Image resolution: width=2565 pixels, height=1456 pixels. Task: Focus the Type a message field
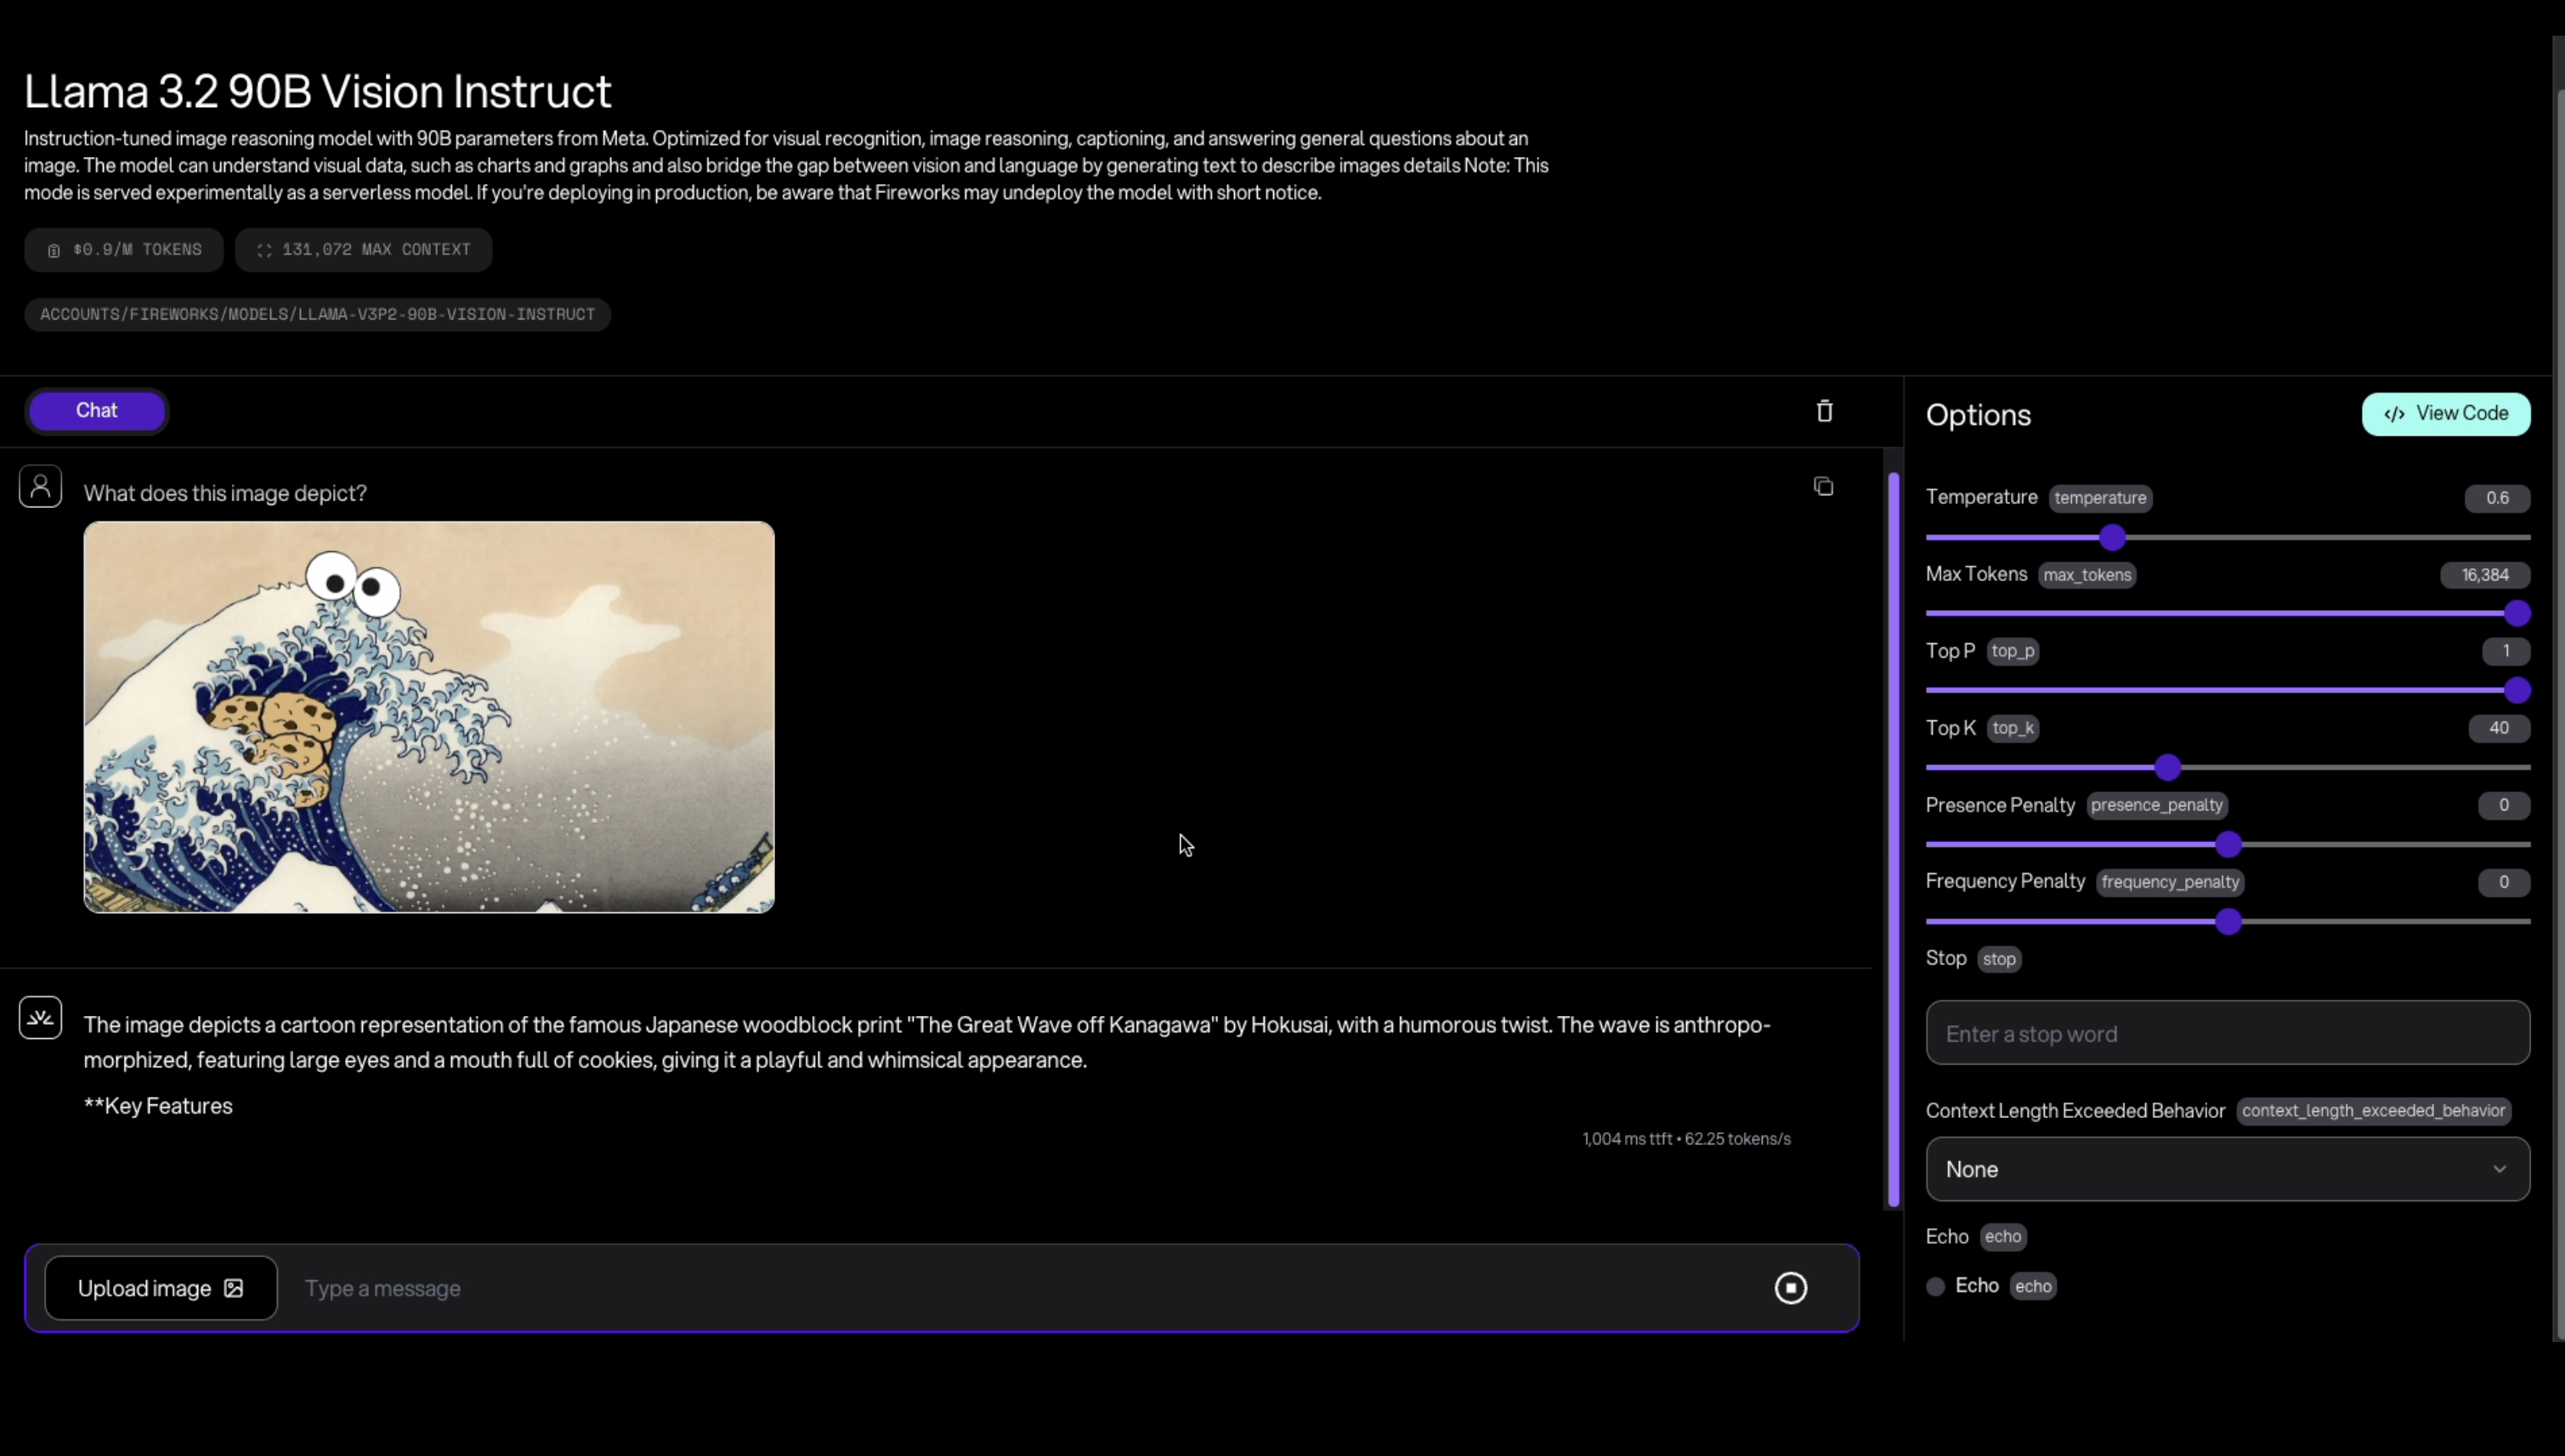click(1030, 1288)
